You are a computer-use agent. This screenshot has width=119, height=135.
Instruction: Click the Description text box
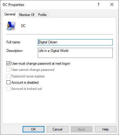75,53
